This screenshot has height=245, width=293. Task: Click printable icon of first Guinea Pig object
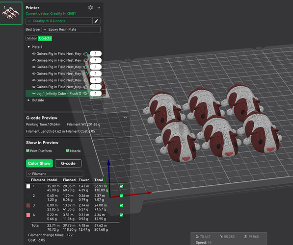tap(85, 54)
